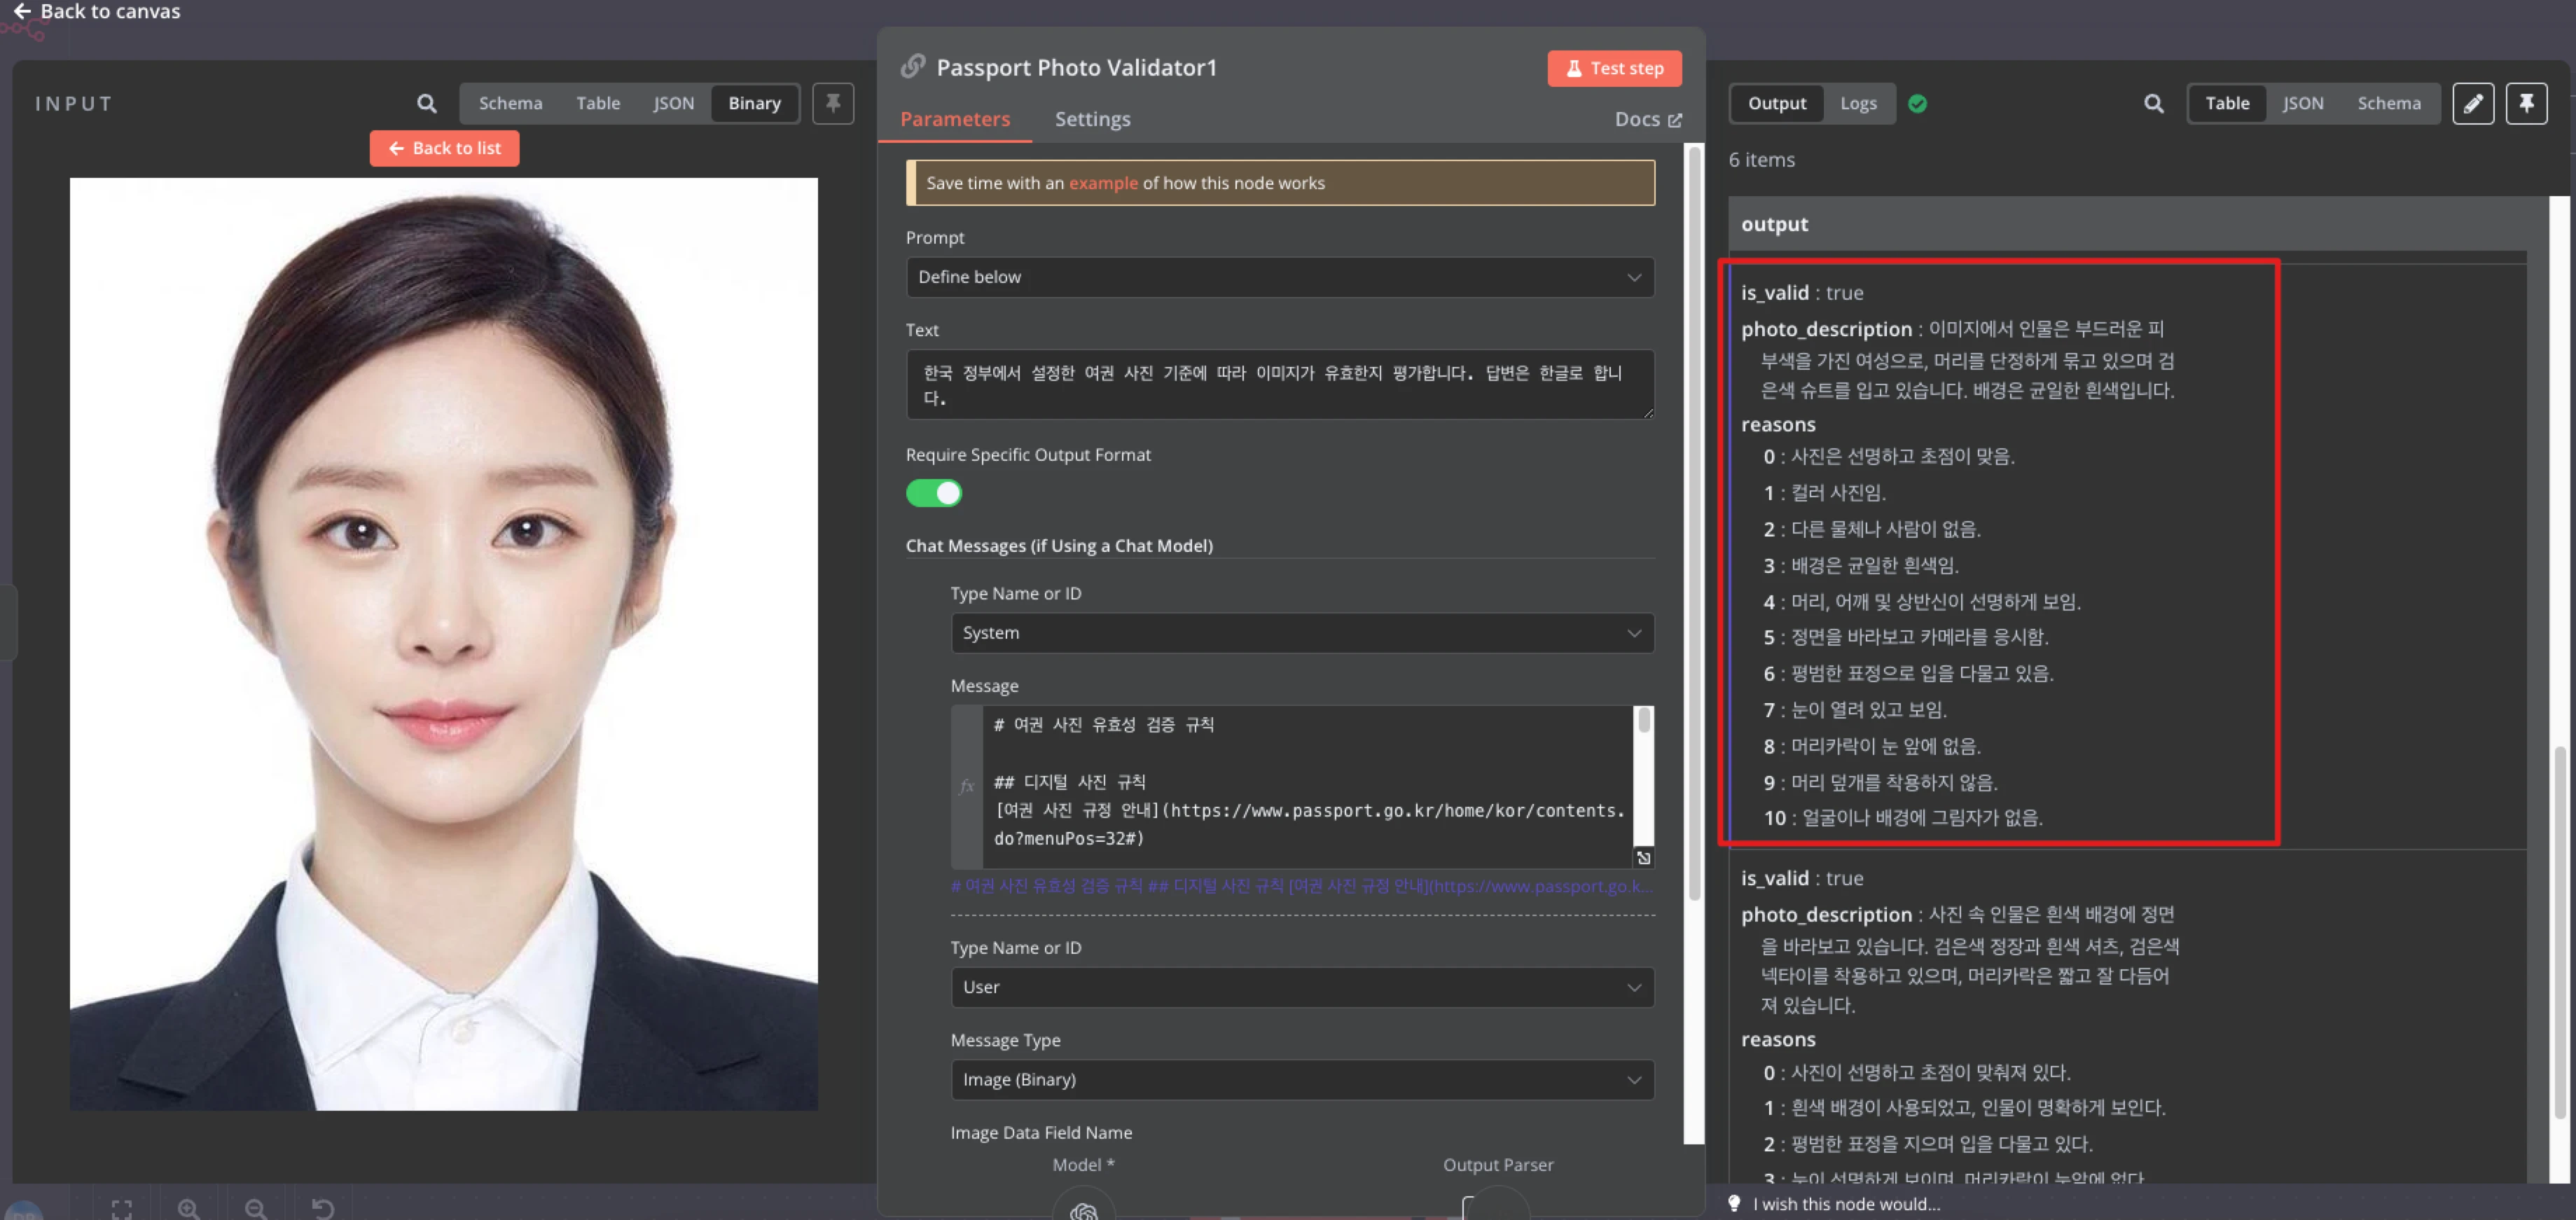The image size is (2576, 1220).
Task: Click the fx expression icon
Action: click(x=966, y=786)
